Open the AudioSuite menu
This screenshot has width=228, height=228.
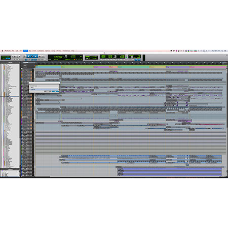(x=41, y=51)
